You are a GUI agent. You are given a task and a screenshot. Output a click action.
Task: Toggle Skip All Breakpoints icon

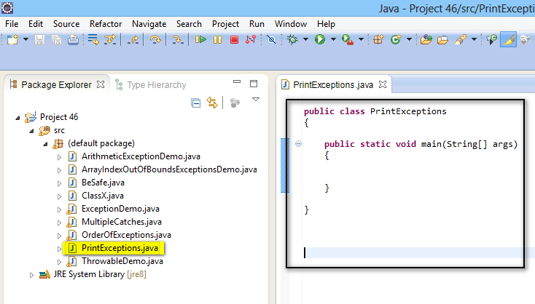click(272, 39)
